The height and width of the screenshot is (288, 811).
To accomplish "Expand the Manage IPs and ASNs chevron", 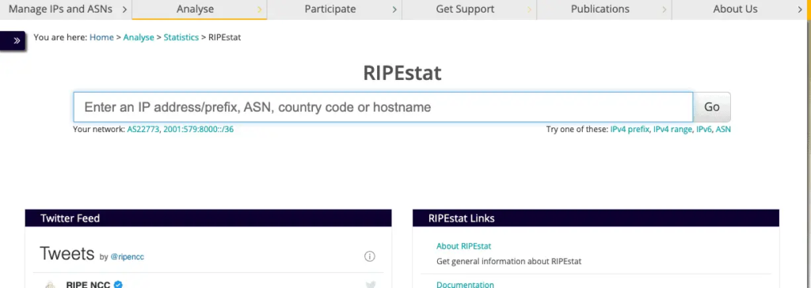I will pos(124,9).
